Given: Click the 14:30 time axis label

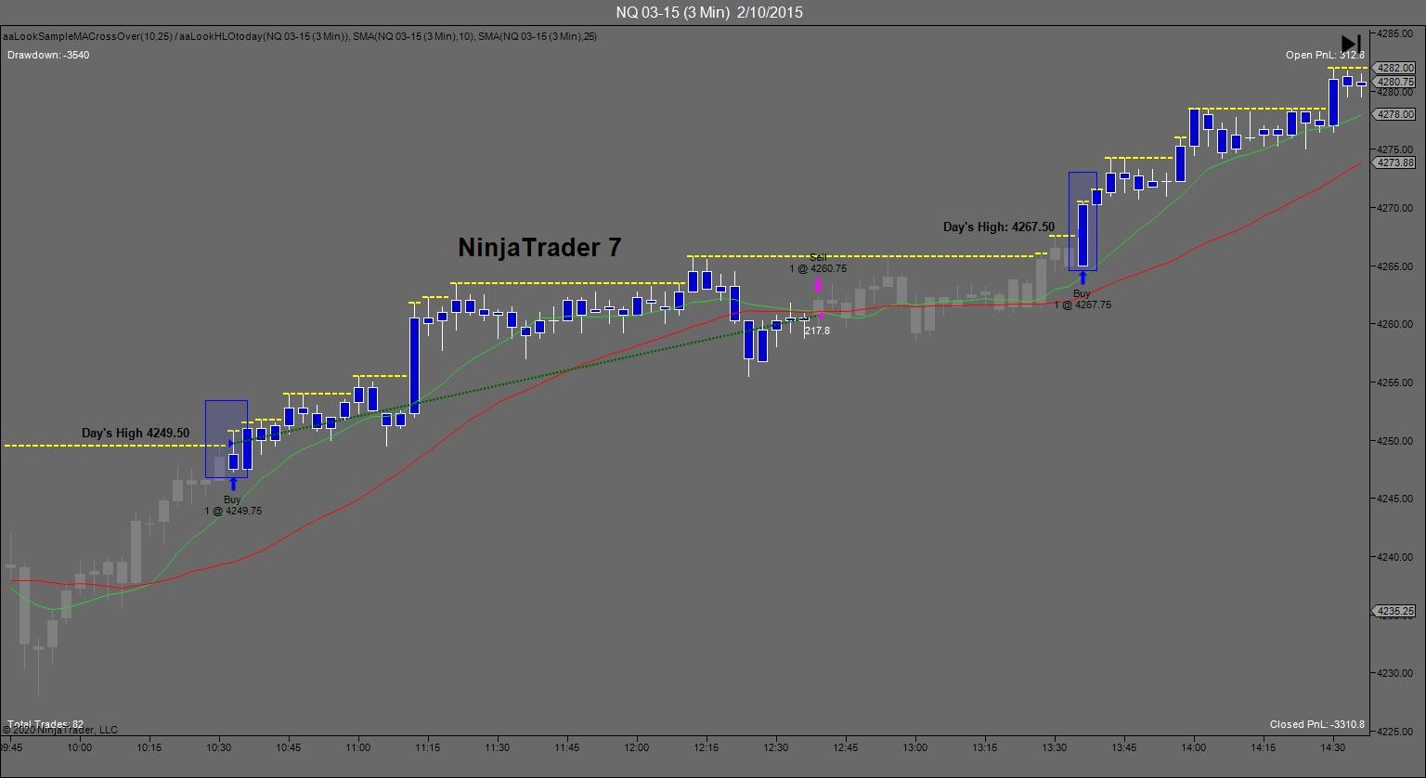Looking at the screenshot, I should pyautogui.click(x=1333, y=747).
